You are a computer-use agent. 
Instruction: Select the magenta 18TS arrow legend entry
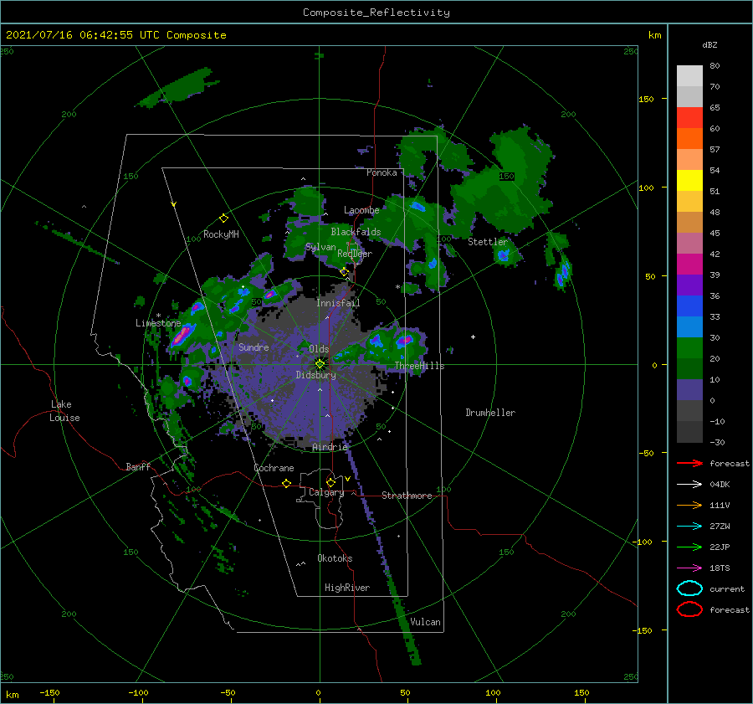(689, 568)
